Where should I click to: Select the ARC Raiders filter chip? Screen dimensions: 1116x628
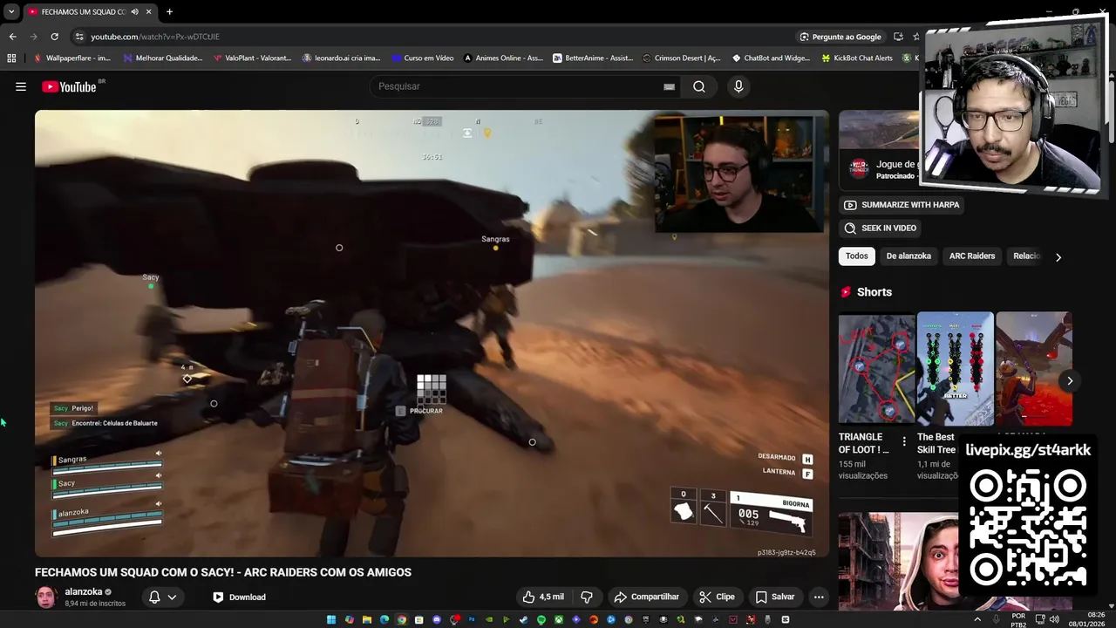(972, 256)
